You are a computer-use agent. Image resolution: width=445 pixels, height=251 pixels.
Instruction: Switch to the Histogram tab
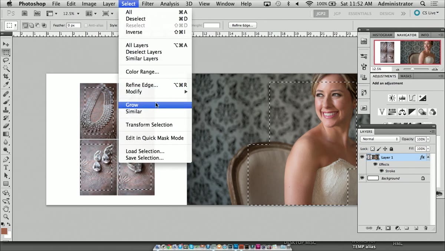coord(382,35)
